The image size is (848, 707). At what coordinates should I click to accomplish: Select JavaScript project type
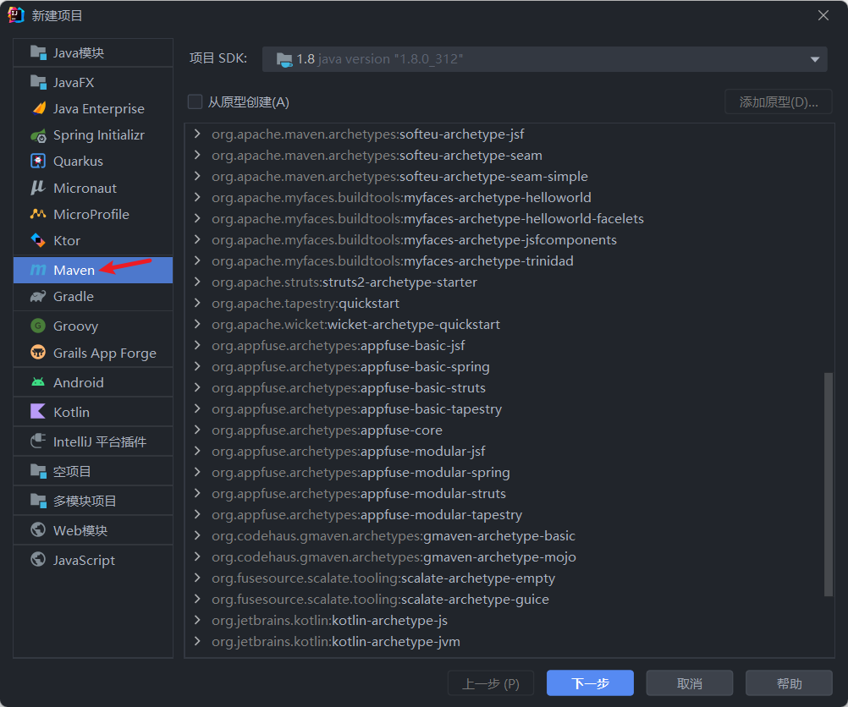click(93, 560)
